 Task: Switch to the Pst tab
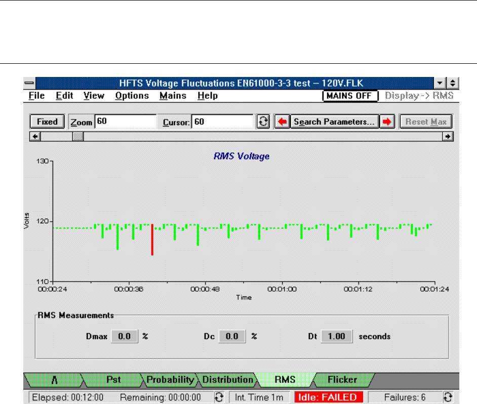113,379
